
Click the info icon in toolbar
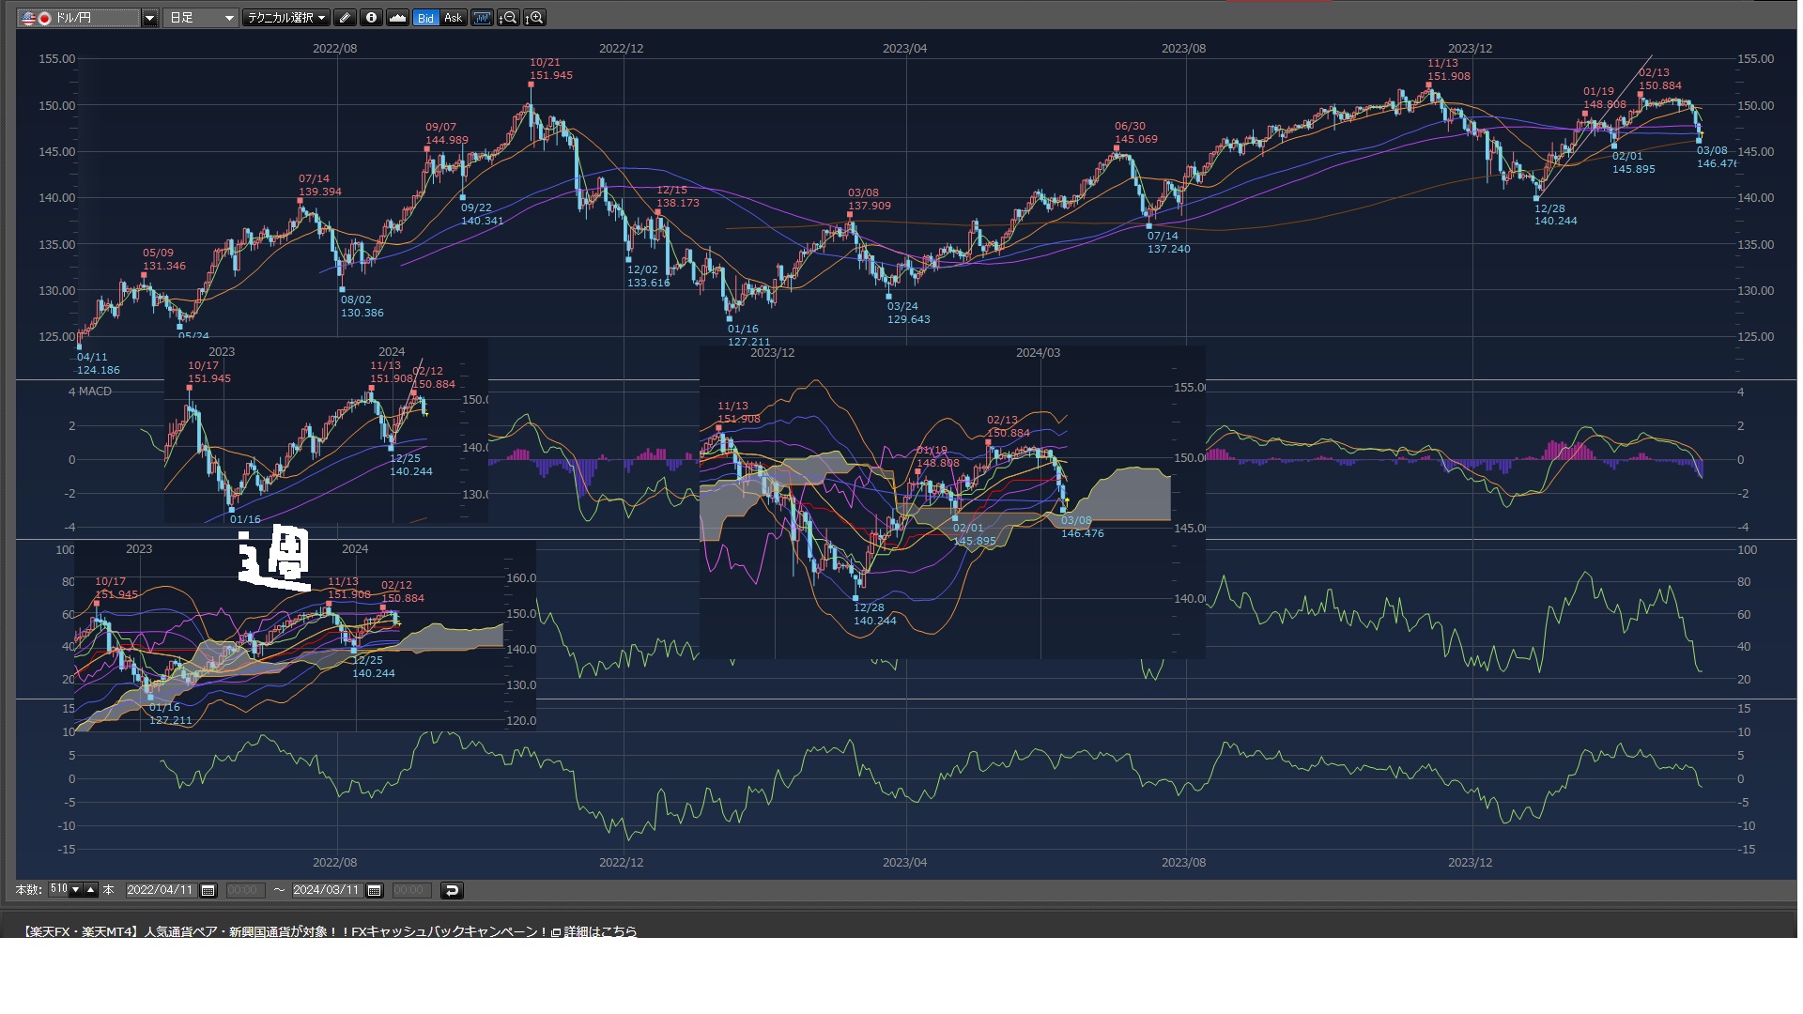point(371,18)
